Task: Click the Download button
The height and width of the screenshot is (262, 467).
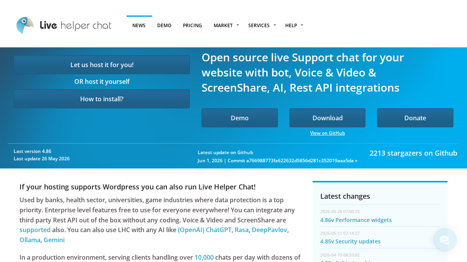Action: (328, 118)
